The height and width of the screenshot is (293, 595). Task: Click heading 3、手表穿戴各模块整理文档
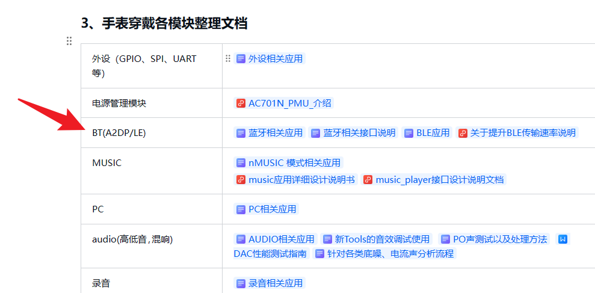click(164, 23)
